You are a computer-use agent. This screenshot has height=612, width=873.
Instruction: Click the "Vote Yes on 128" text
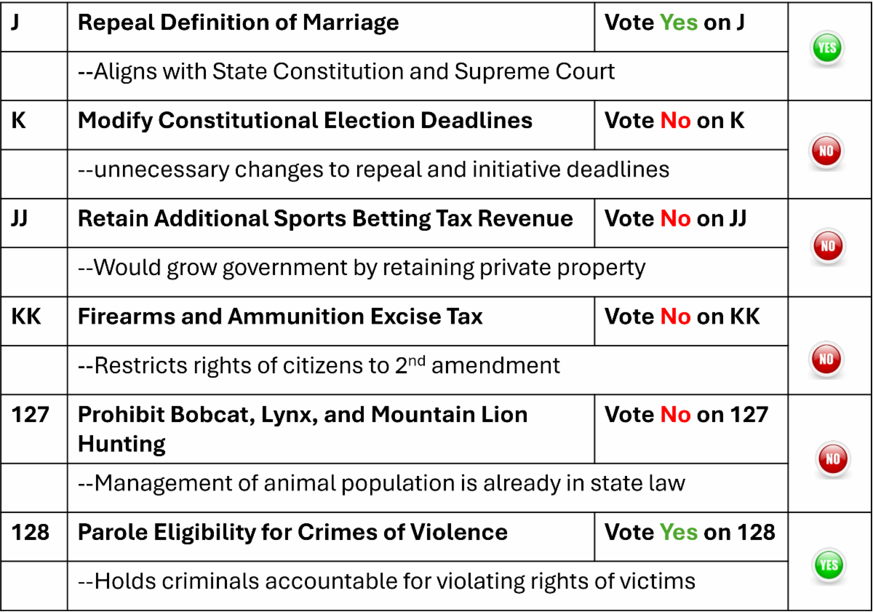click(689, 533)
